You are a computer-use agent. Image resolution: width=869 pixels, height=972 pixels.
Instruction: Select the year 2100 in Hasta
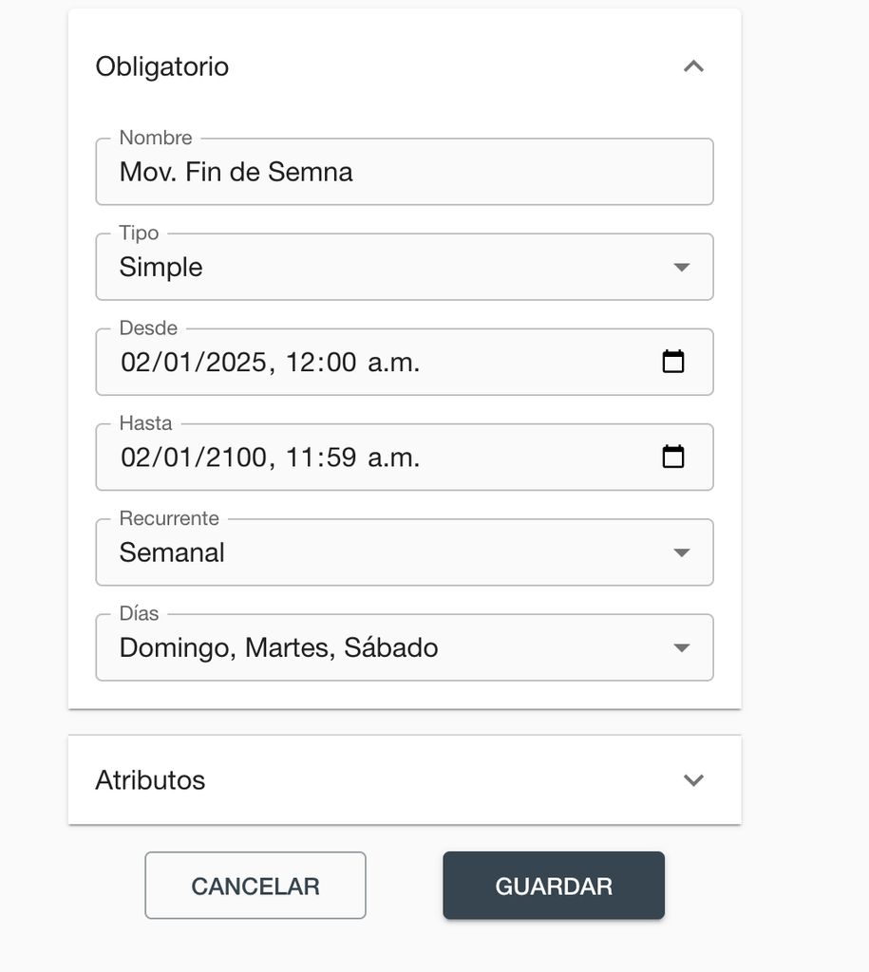click(x=236, y=458)
